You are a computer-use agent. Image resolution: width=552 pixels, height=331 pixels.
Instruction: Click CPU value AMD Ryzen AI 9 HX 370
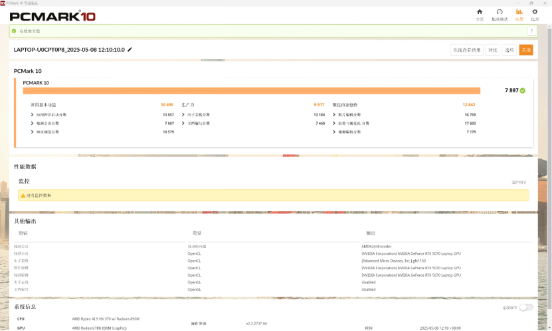pos(106,319)
